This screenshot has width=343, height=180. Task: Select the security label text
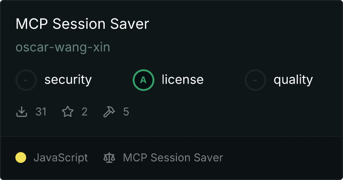68,80
